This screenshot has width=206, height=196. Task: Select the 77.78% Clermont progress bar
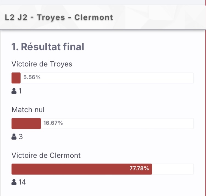(x=103, y=169)
